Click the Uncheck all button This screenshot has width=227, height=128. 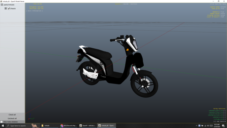click(12, 118)
